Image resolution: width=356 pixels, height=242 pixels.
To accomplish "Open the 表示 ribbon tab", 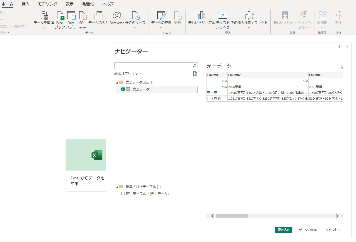I will (70, 4).
